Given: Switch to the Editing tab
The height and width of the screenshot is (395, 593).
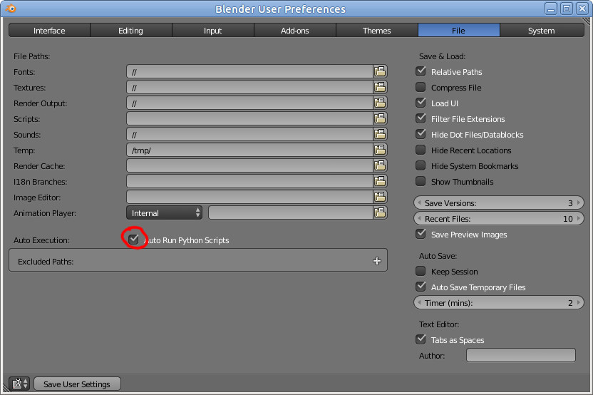Looking at the screenshot, I should [x=131, y=30].
